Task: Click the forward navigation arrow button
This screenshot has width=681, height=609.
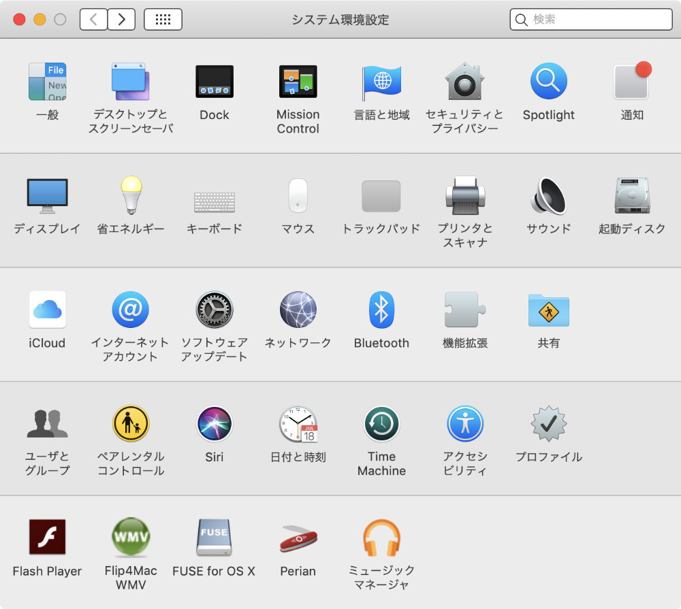Action: tap(122, 19)
